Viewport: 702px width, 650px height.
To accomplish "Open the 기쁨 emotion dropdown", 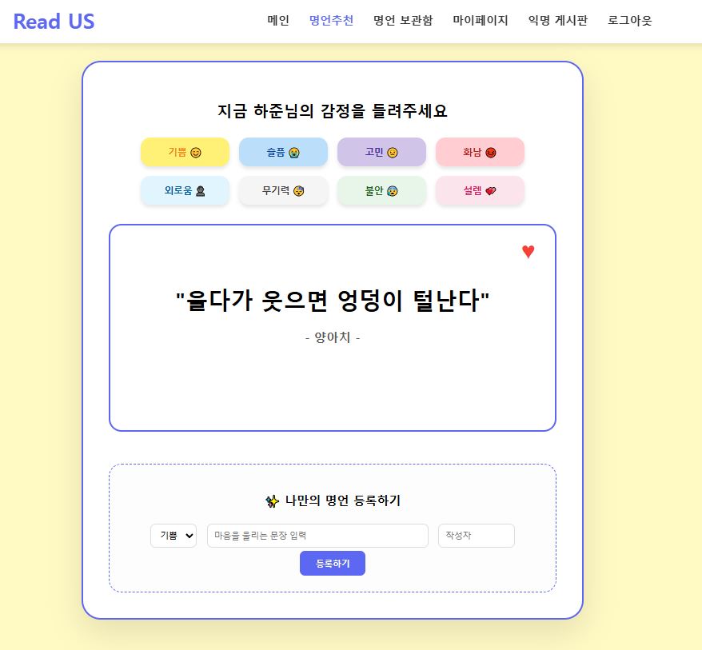I will coord(174,536).
